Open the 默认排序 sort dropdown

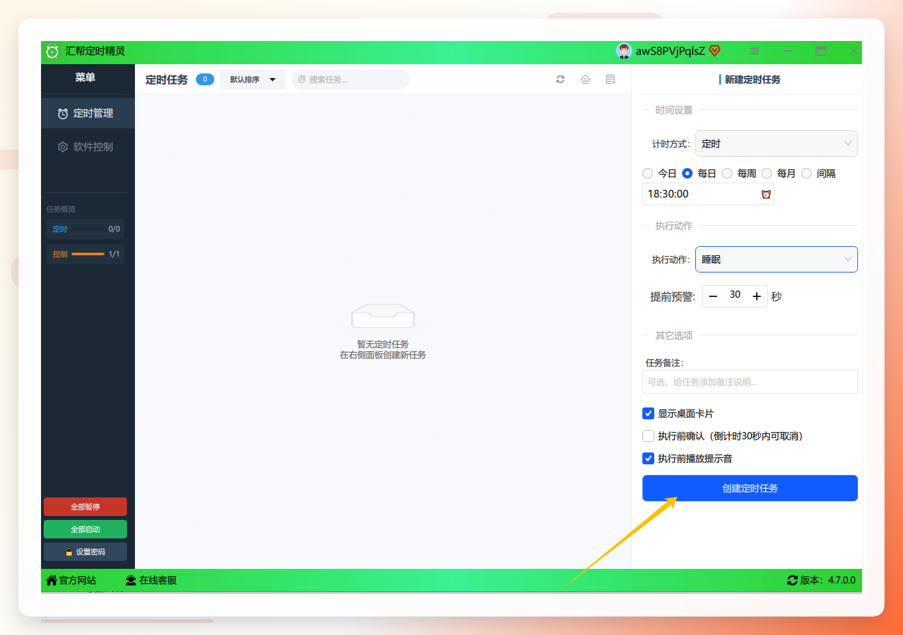[253, 79]
